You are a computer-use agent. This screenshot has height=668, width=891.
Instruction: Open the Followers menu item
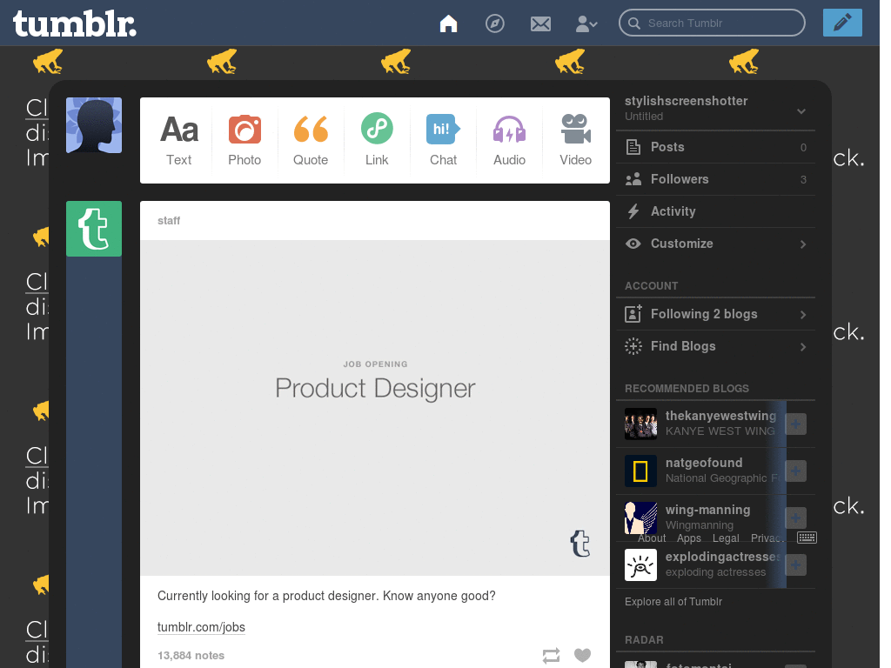pyautogui.click(x=715, y=179)
